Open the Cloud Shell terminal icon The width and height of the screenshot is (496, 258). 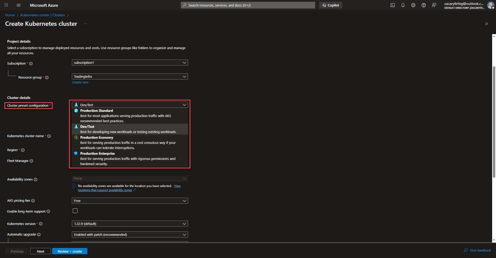(392, 5)
